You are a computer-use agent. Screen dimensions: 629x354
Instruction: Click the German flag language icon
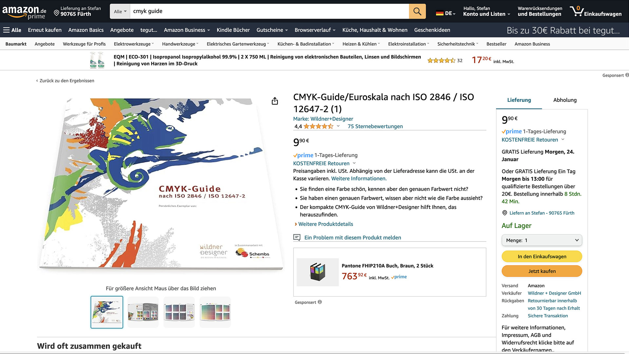440,13
